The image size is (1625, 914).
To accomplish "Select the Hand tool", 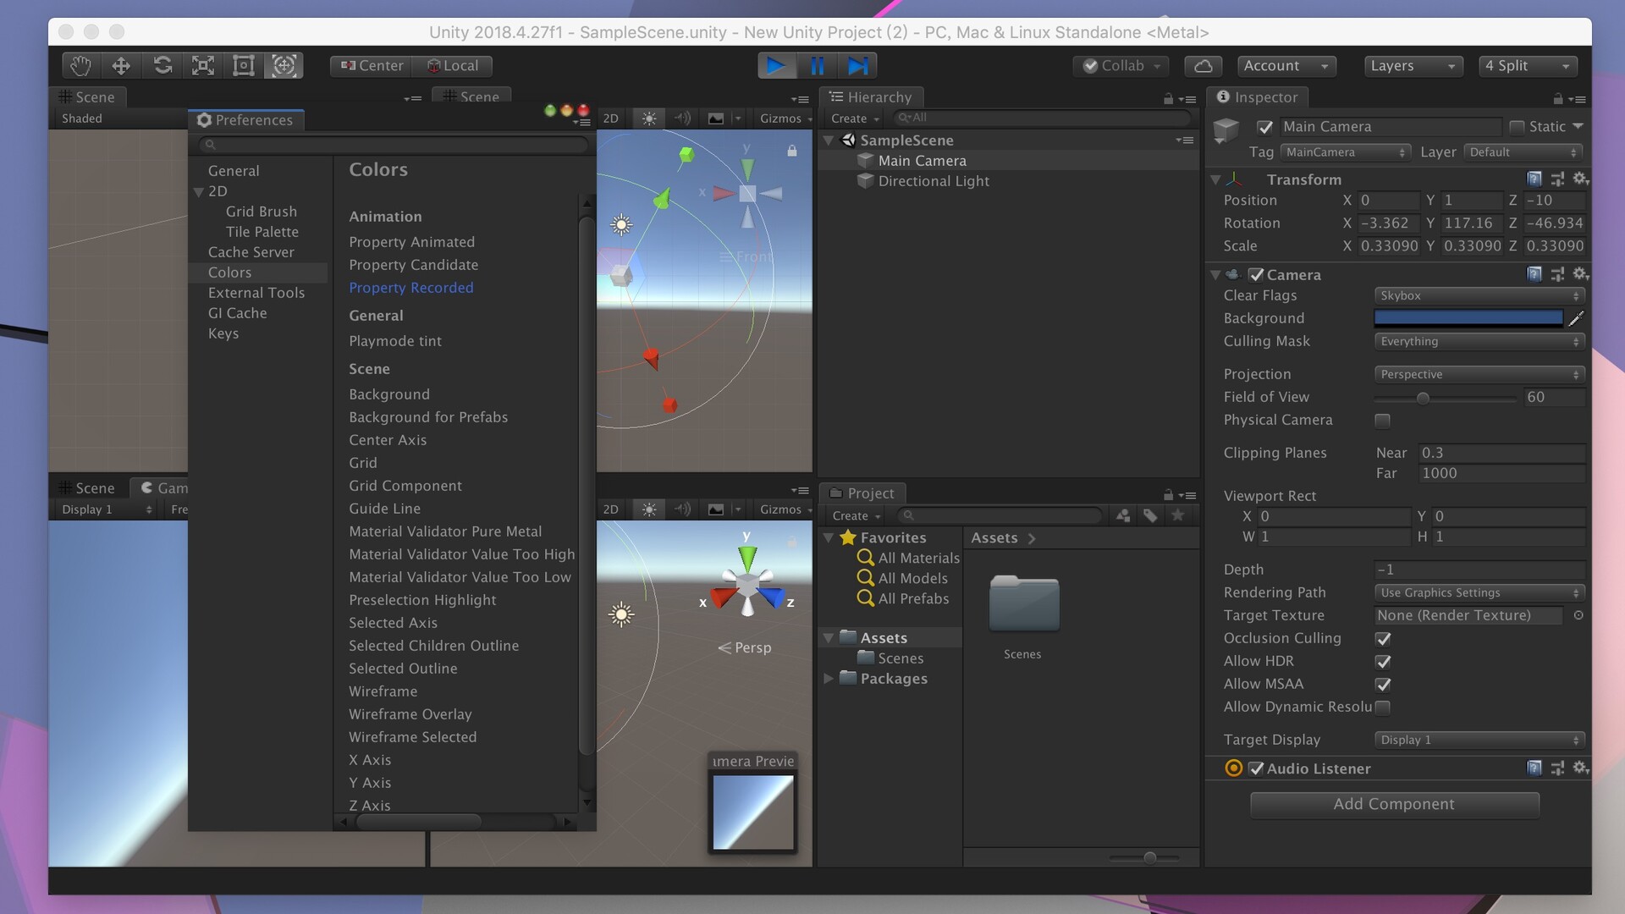I will tap(80, 66).
